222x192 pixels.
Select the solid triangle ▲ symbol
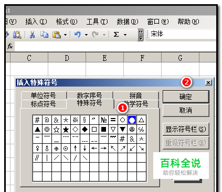[x=37, y=130]
